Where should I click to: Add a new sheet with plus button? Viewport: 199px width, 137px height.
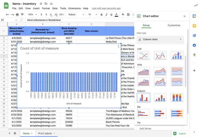9,133
